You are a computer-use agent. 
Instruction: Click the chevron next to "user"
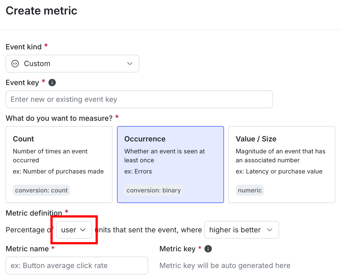[83, 230]
